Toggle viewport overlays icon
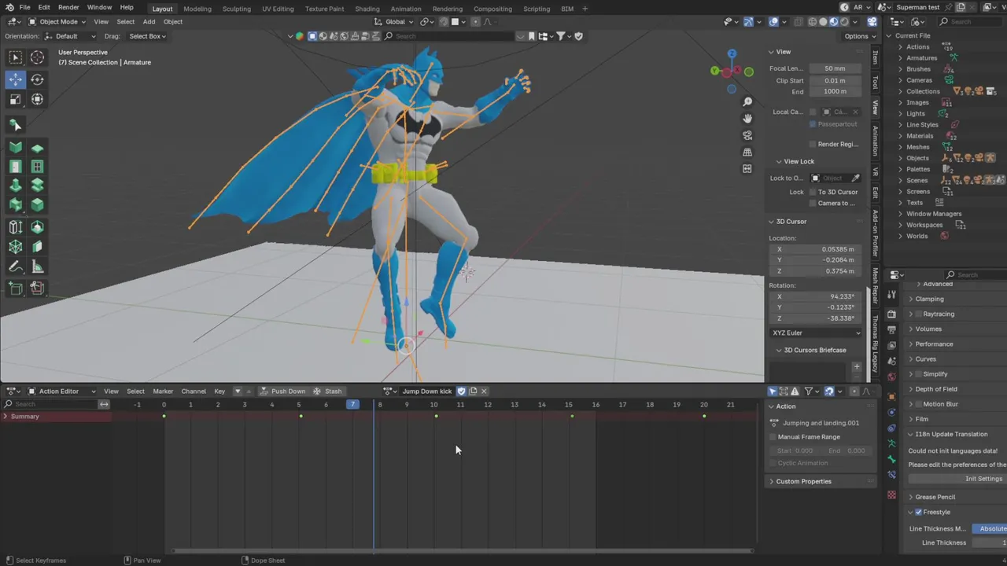 point(774,22)
